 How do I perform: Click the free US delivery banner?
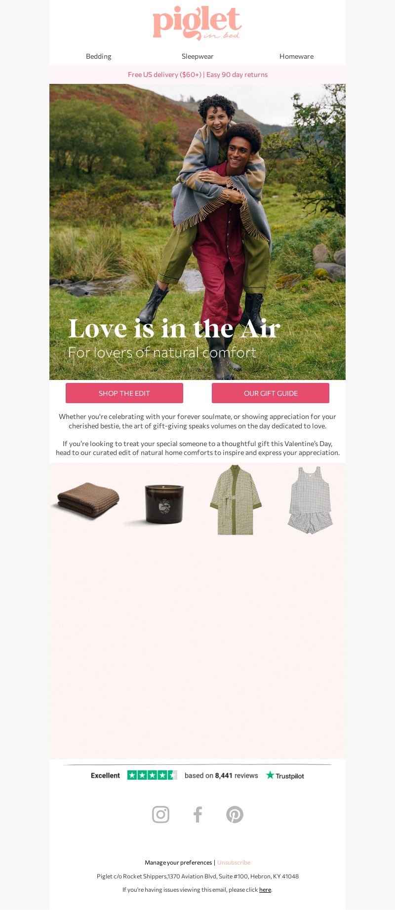(197, 75)
